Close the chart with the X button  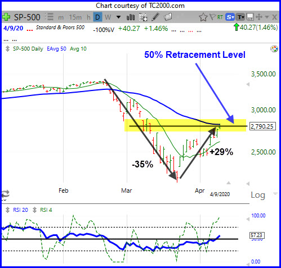(x=274, y=17)
